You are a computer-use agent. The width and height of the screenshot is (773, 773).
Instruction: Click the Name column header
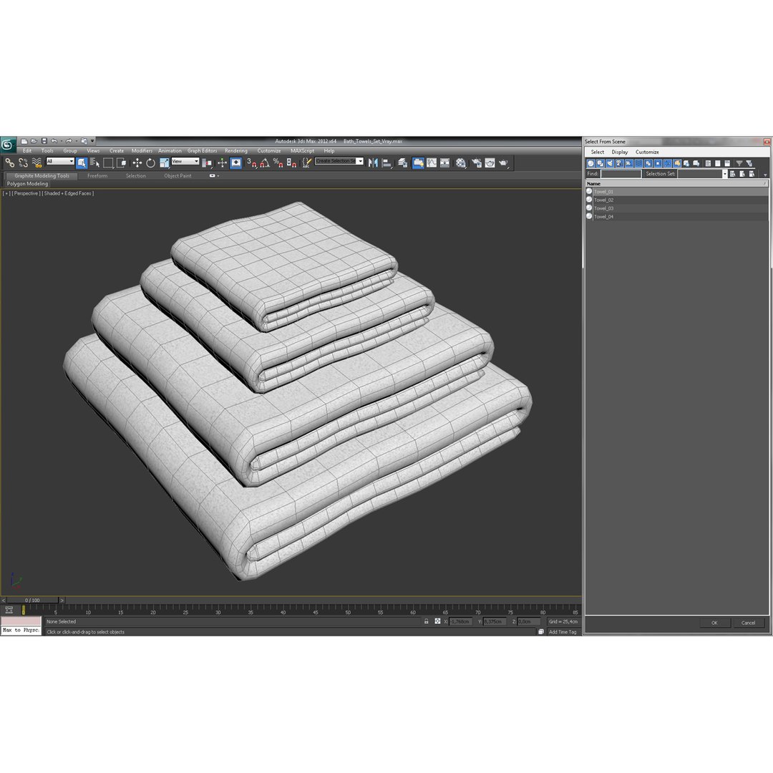click(676, 183)
